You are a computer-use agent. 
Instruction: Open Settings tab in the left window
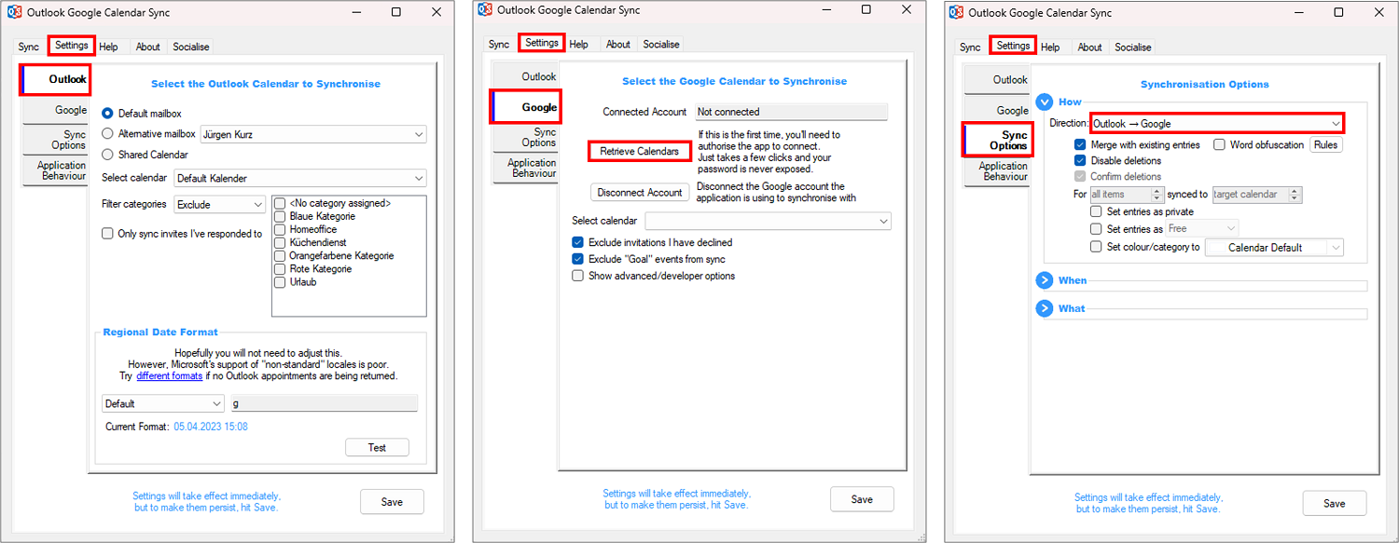coord(71,45)
